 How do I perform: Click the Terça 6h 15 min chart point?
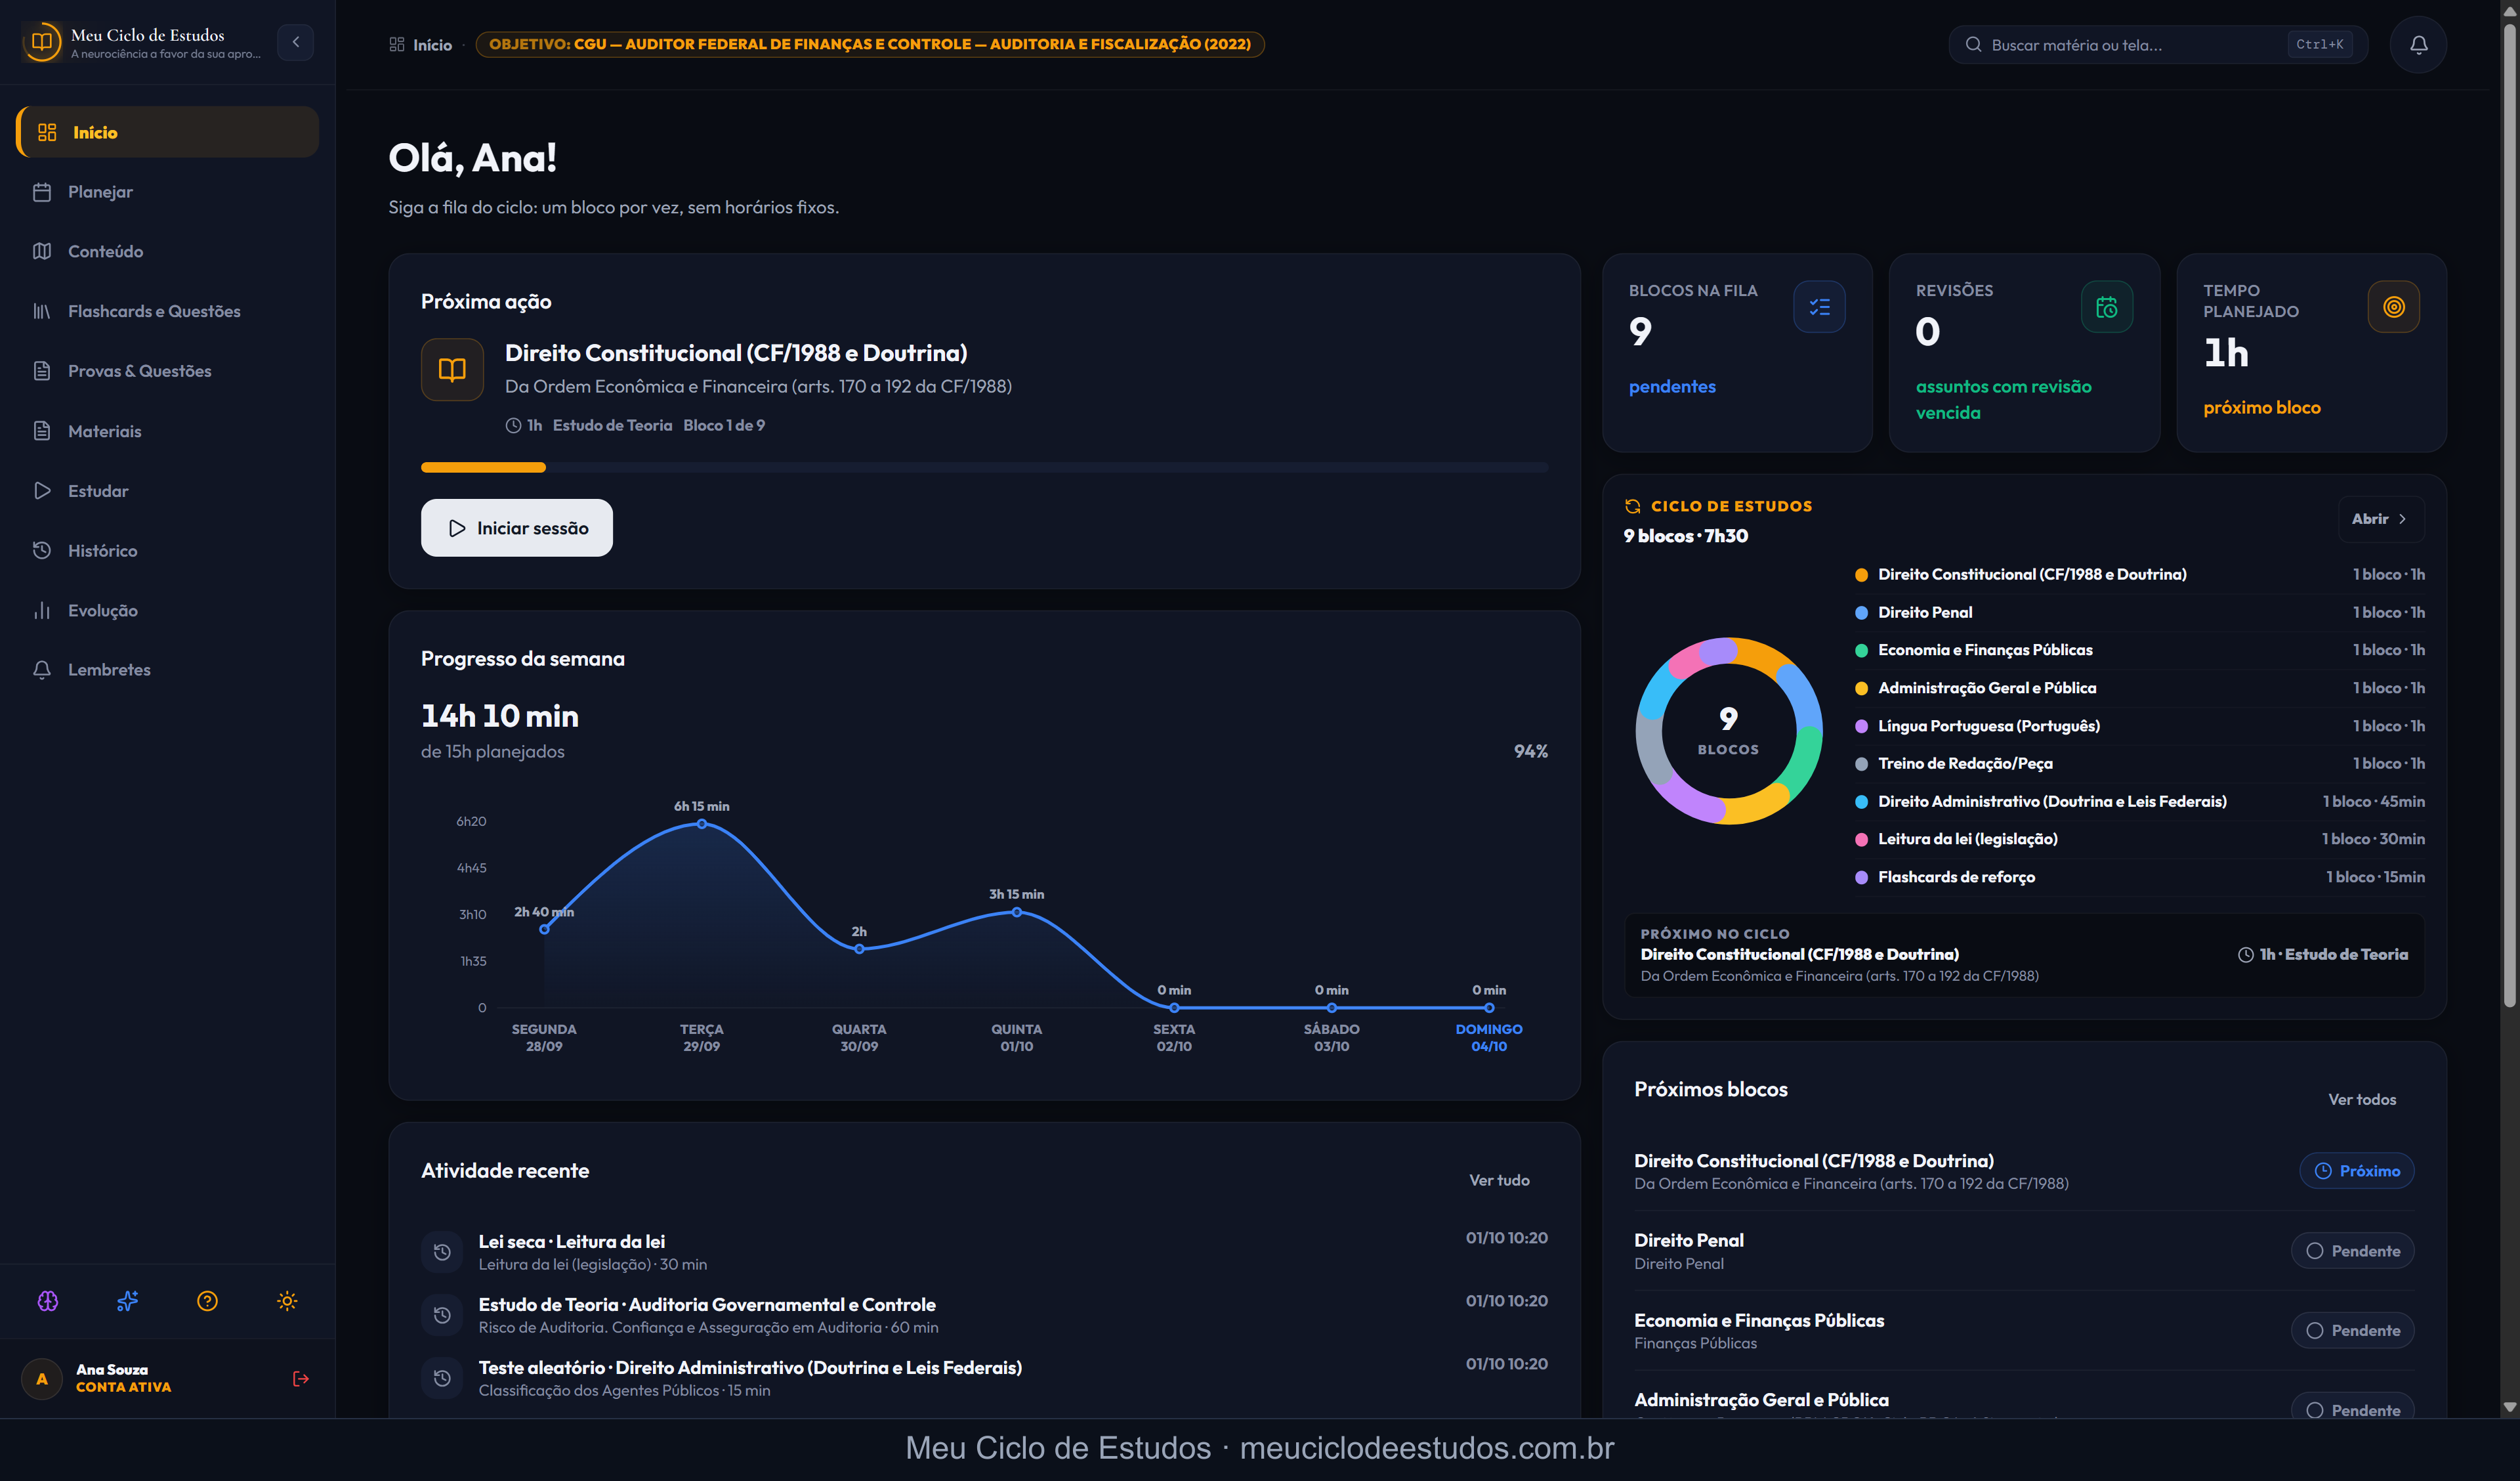[702, 824]
